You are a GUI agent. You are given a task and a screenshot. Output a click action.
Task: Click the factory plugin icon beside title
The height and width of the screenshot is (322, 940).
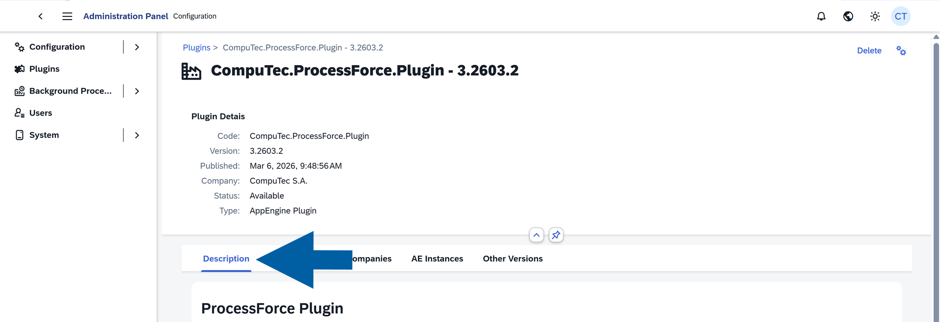pyautogui.click(x=191, y=71)
